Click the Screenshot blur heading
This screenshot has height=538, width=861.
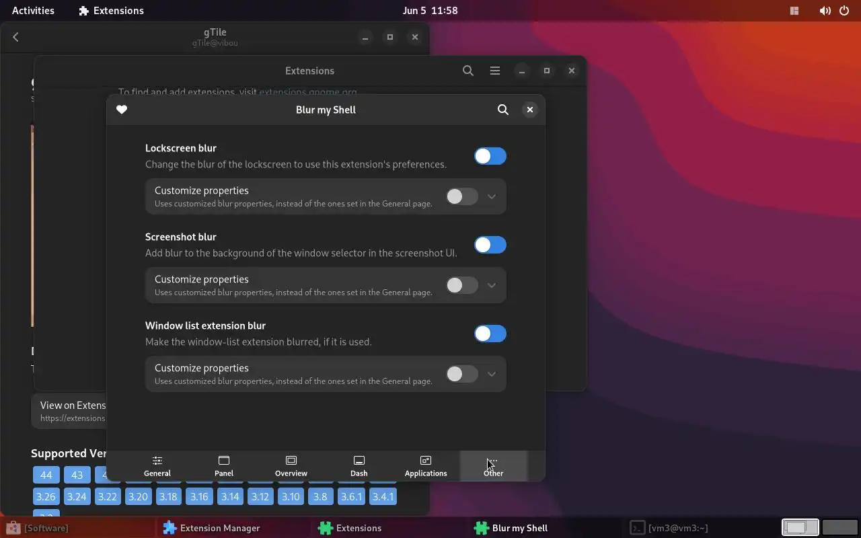[x=181, y=237]
